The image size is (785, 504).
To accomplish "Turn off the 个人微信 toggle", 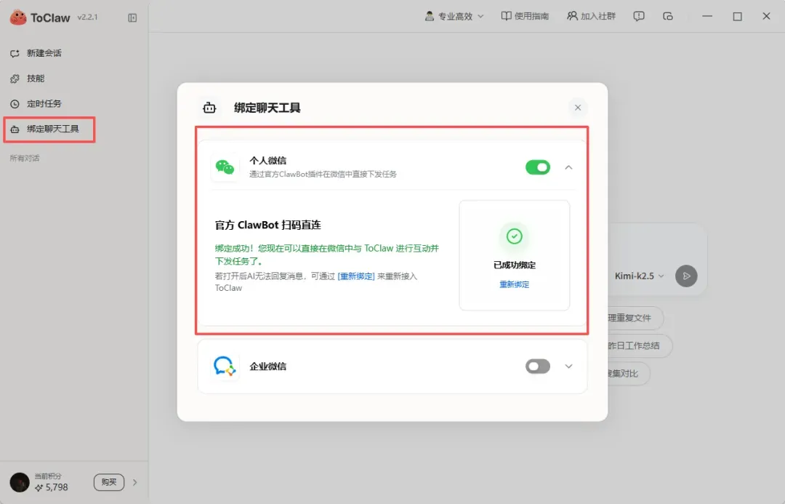I will 538,167.
